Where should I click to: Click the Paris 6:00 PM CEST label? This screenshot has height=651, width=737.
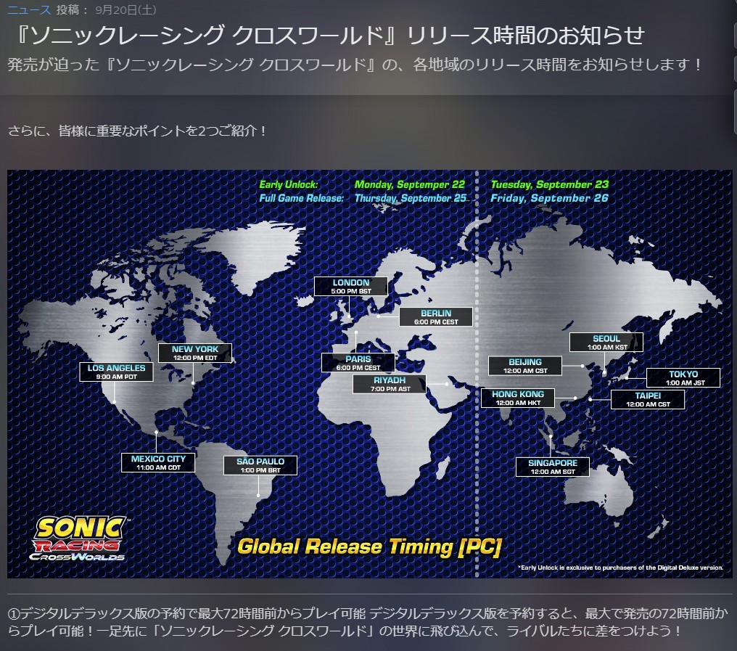point(358,363)
